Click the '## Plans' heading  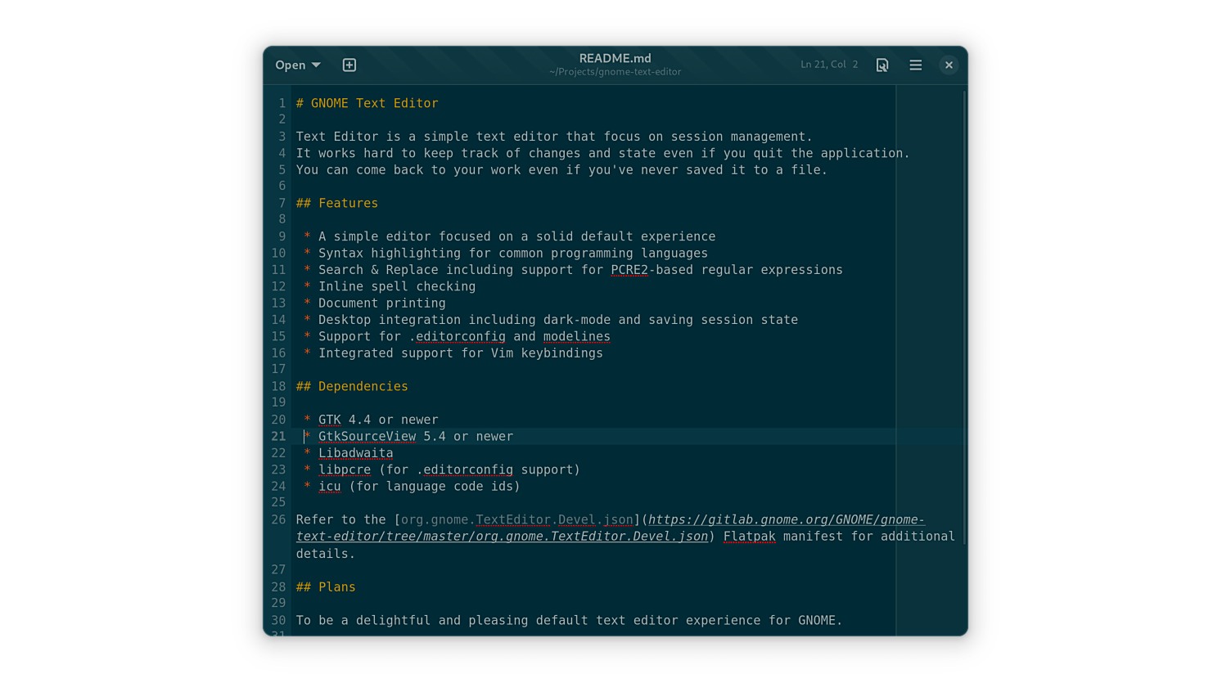pyautogui.click(x=326, y=587)
